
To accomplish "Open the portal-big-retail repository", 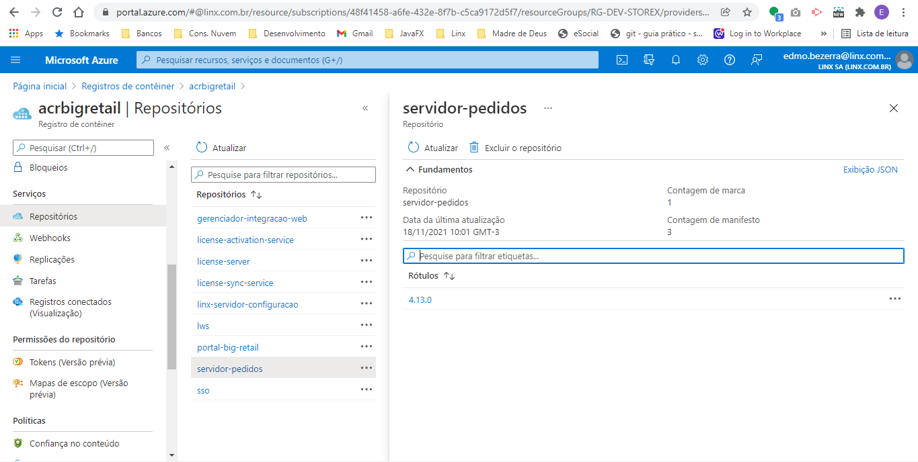I will point(228,348).
